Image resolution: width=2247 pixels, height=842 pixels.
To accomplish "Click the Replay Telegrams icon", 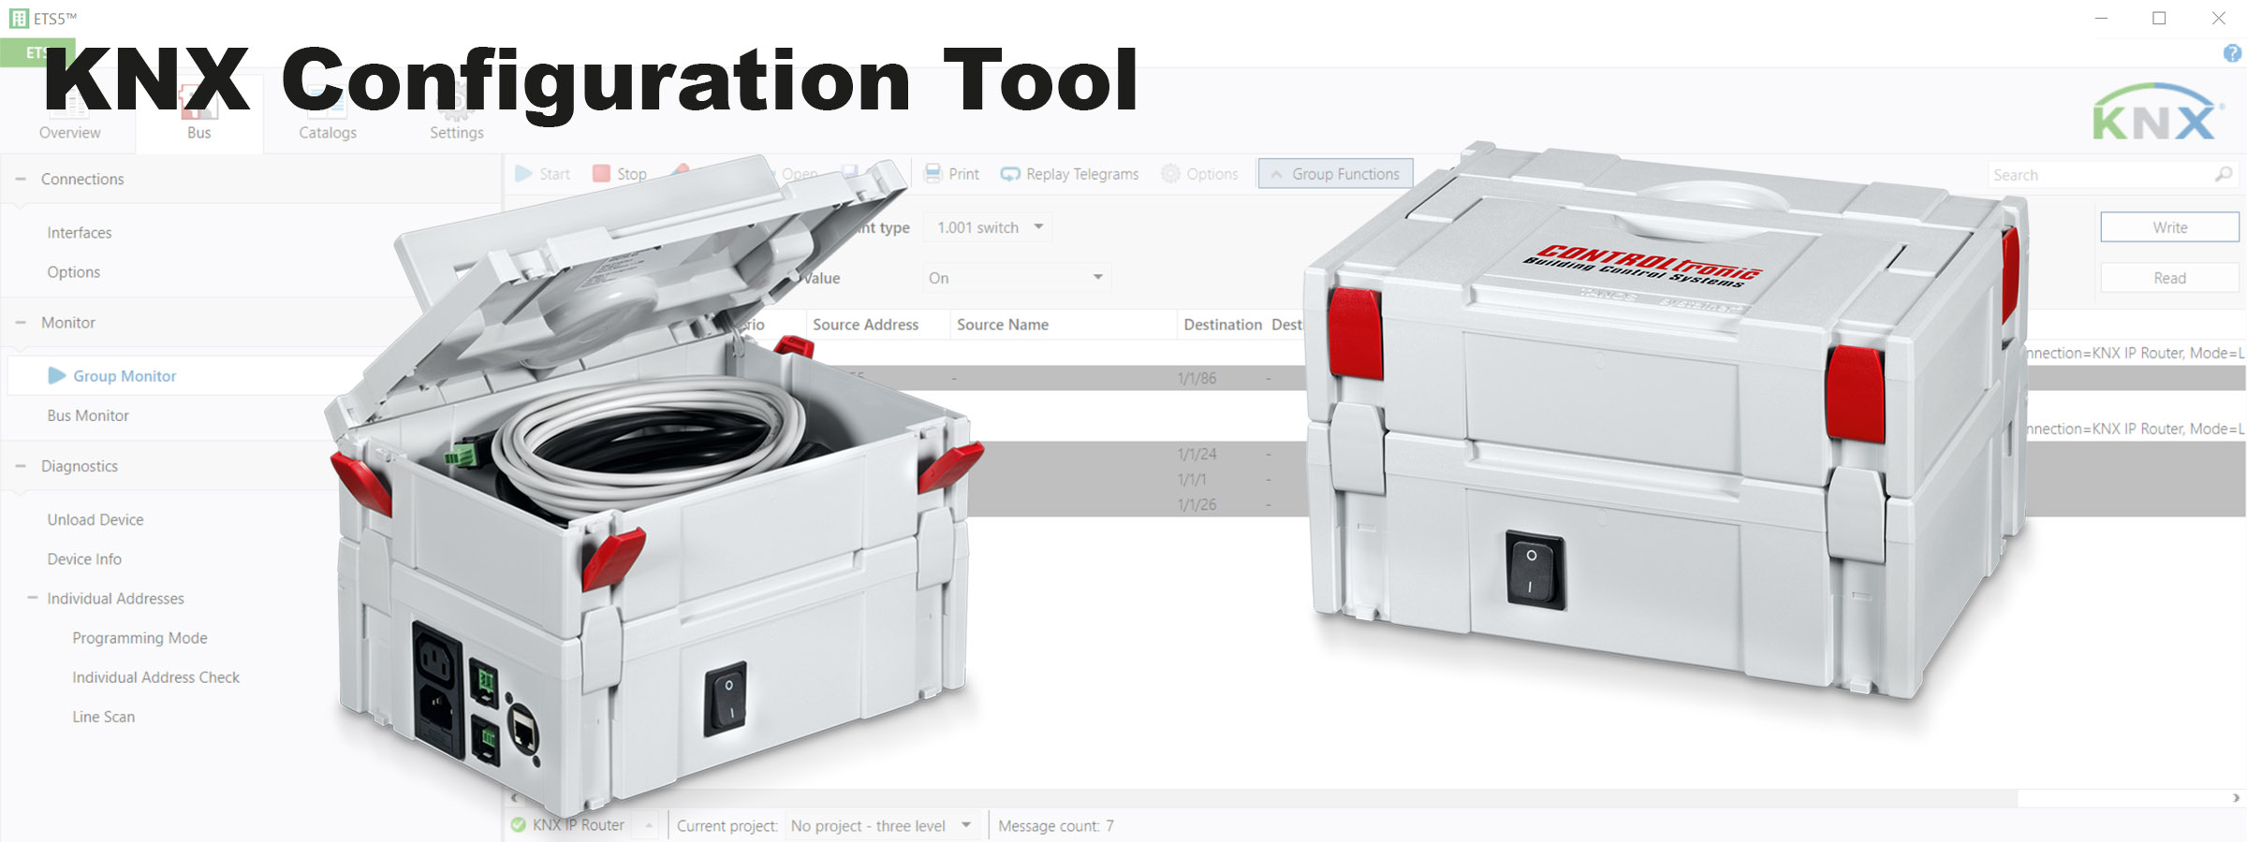I will click(1010, 174).
